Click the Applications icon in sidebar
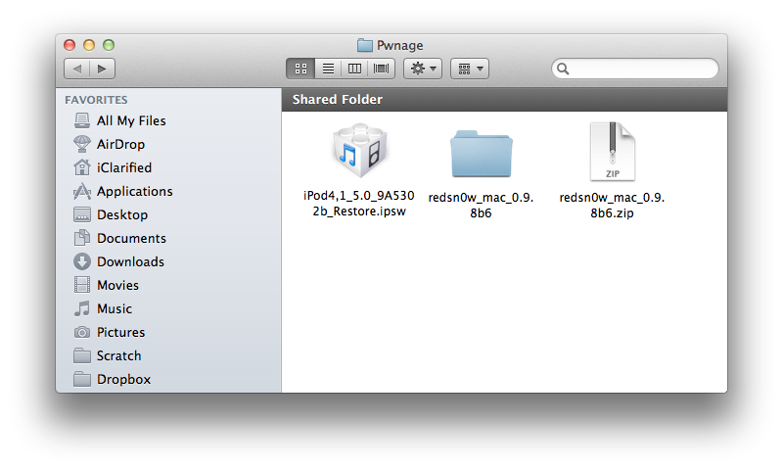783x470 pixels. (82, 191)
